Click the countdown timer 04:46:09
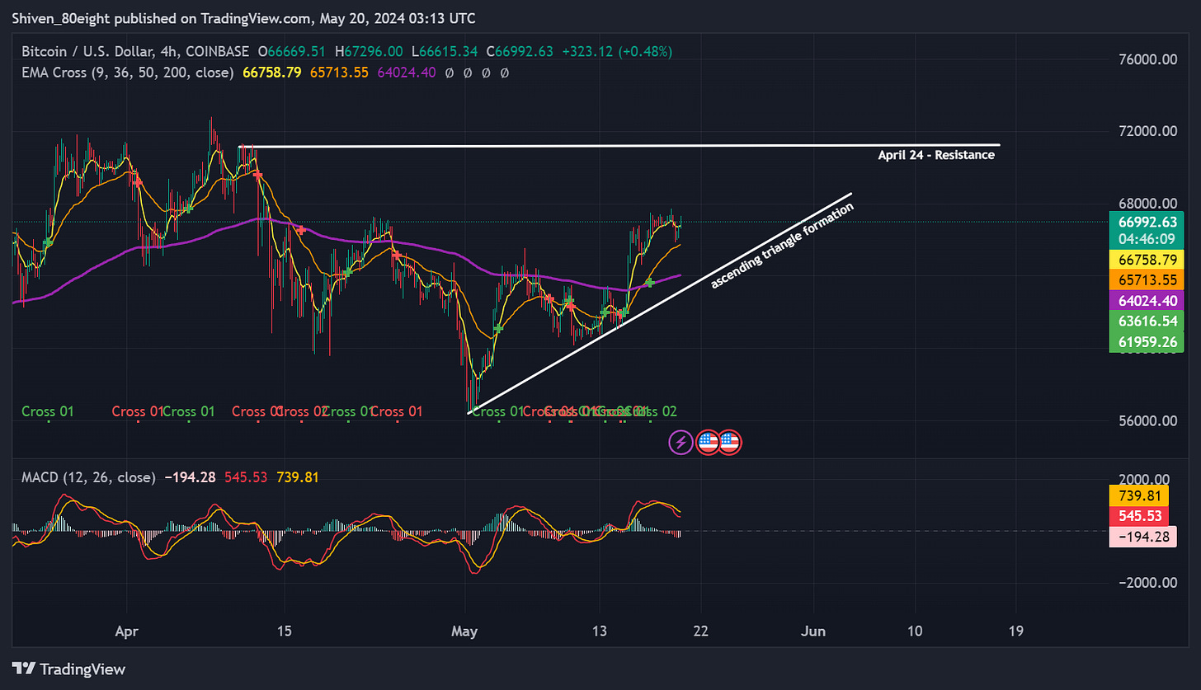 (x=1149, y=239)
